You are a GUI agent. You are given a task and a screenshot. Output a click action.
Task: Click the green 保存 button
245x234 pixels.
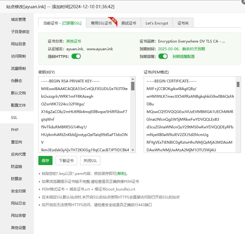45,160
